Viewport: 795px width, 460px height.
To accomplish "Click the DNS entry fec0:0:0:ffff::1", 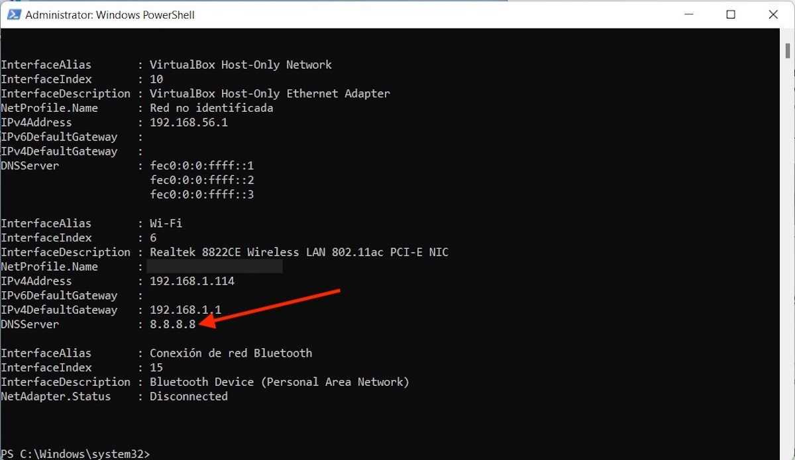I will (x=202, y=165).
